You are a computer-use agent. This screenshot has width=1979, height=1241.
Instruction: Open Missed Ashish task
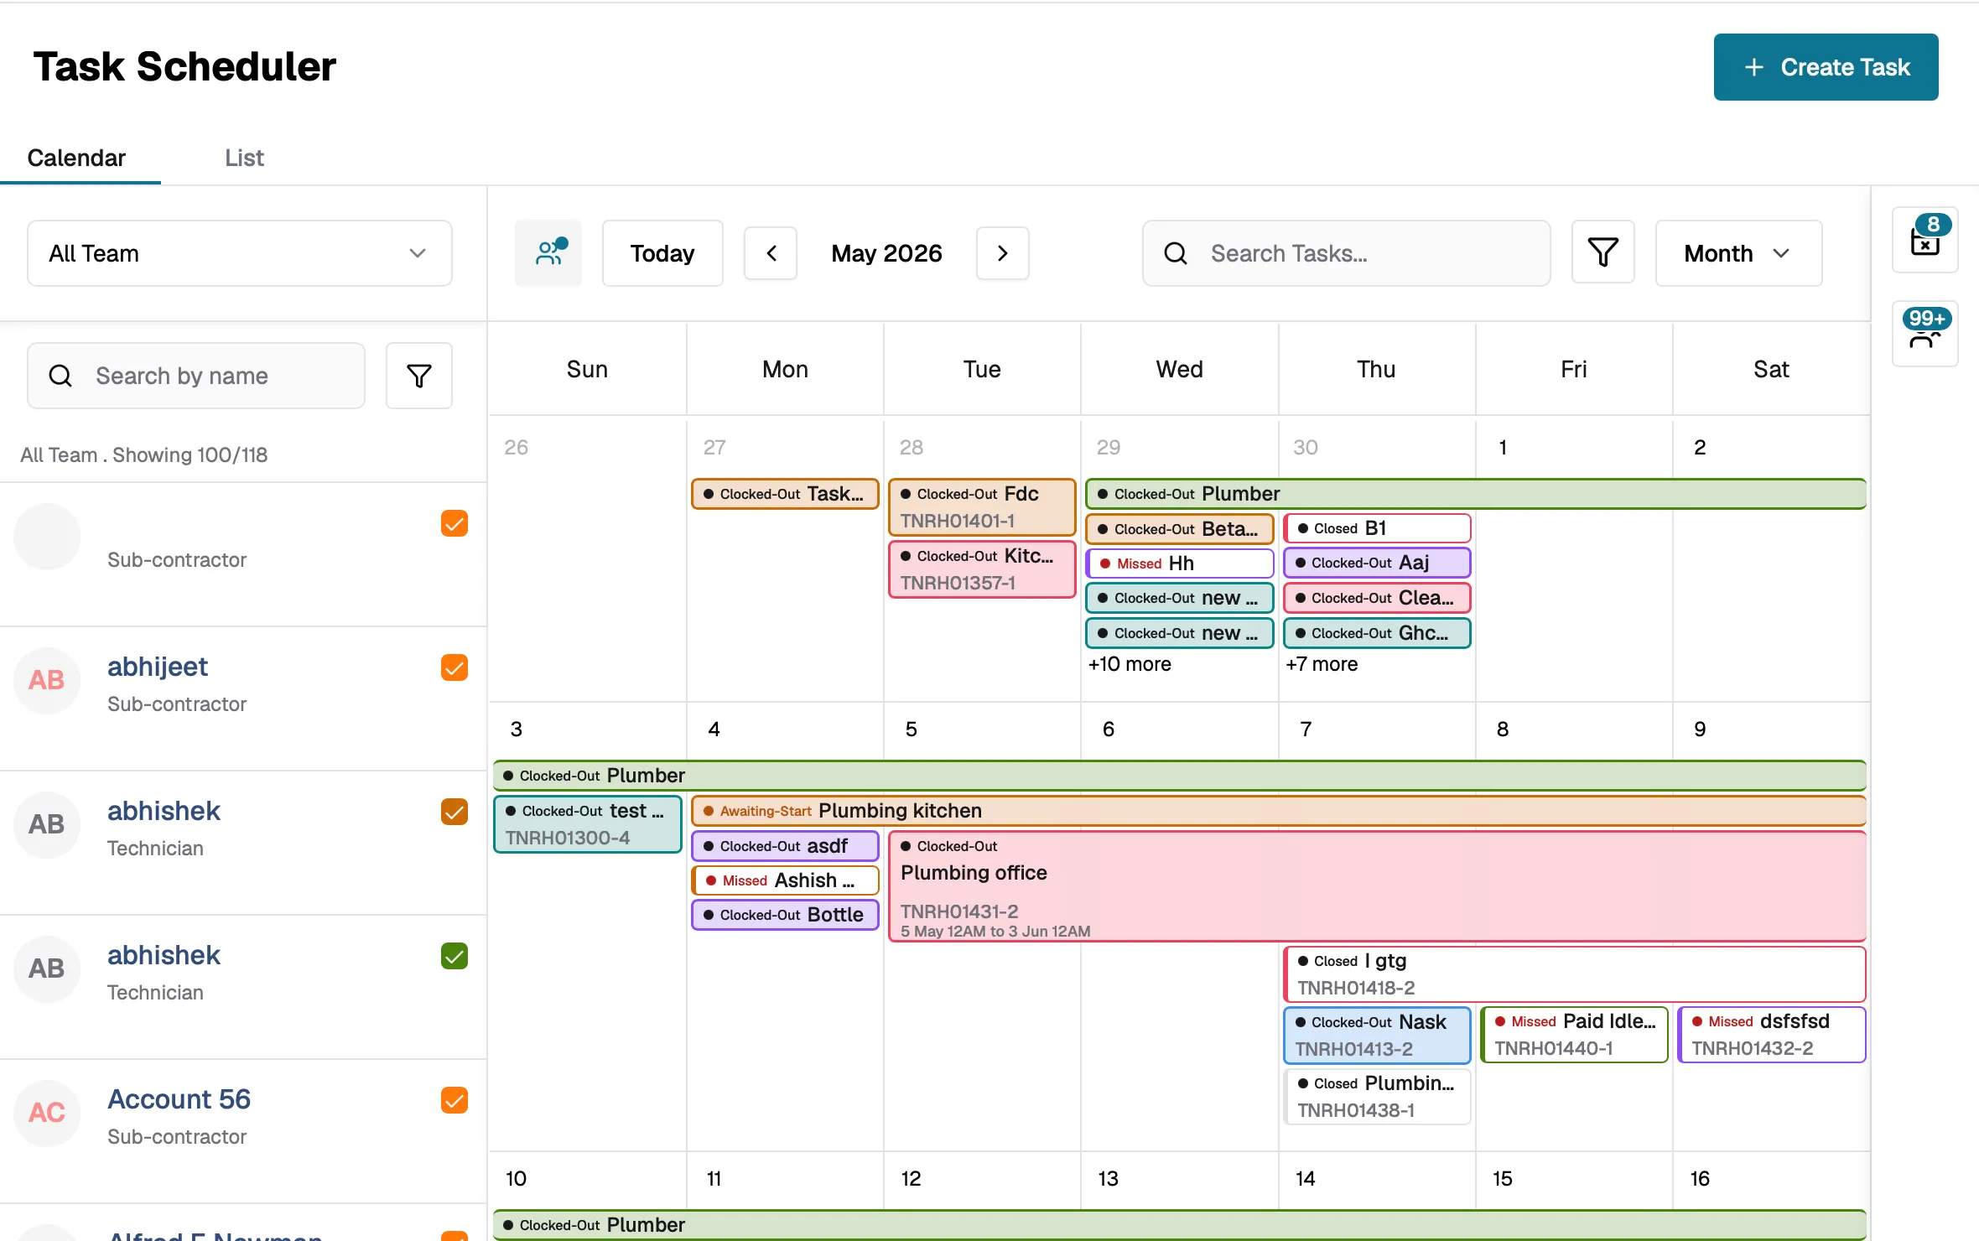tap(785, 880)
